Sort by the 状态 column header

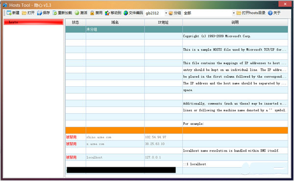tap(75, 23)
